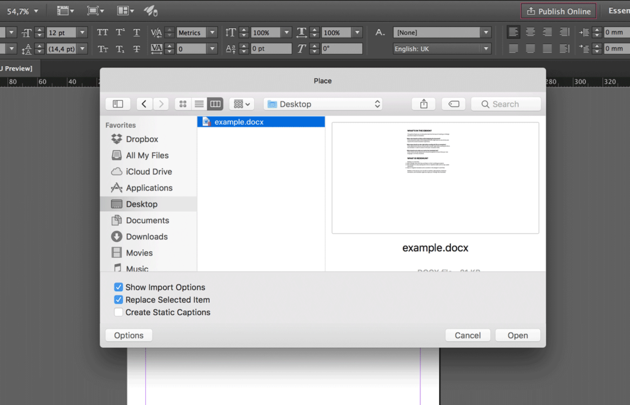Image resolution: width=630 pixels, height=405 pixels.
Task: Click the italic skew icon in the control panel
Action: point(301,48)
